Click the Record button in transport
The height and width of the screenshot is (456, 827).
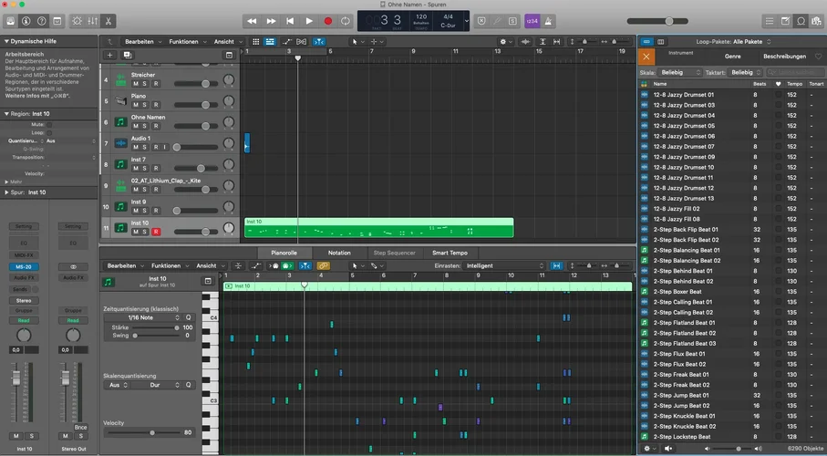pos(327,21)
